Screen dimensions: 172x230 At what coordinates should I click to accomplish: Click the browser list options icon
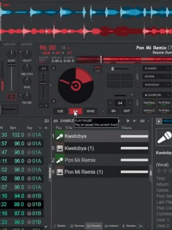tap(47, 121)
